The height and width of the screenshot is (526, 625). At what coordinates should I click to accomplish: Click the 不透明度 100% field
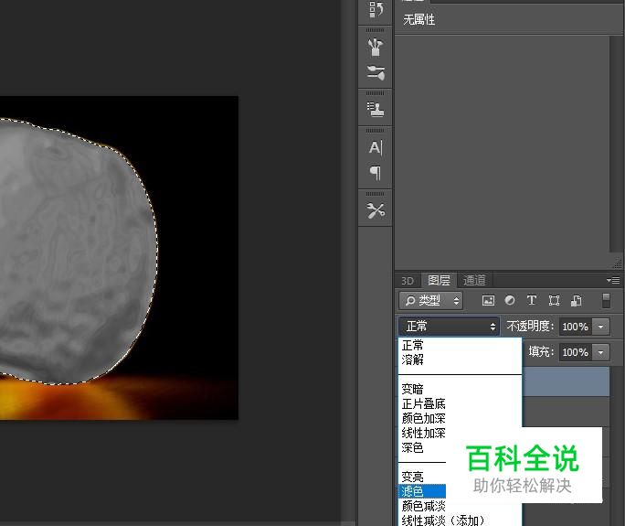(x=575, y=327)
